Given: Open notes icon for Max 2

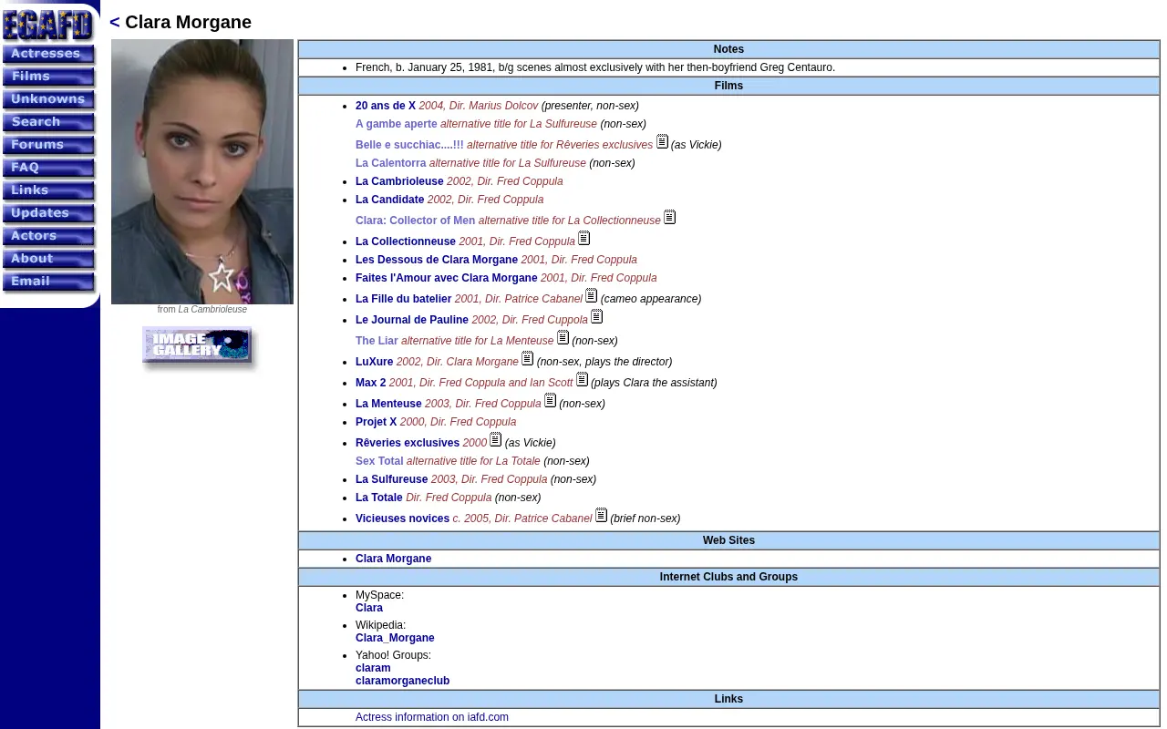Looking at the screenshot, I should 582,380.
